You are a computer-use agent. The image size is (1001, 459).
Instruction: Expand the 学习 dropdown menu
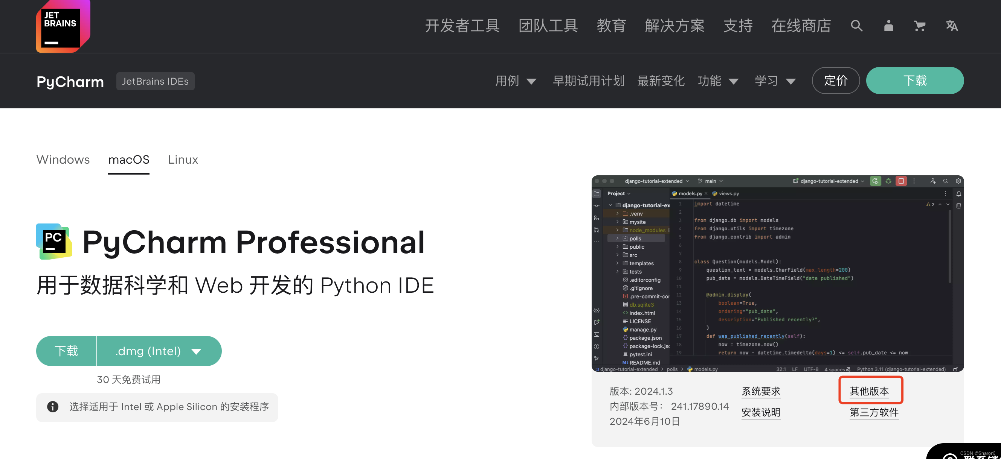click(x=775, y=81)
